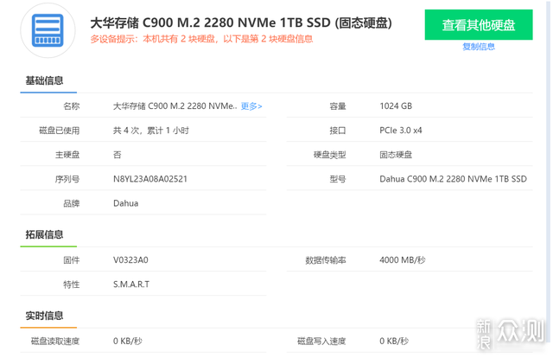Click the feature value S.M.A.R.T
Viewport: 553px width, 358px height.
tap(131, 284)
